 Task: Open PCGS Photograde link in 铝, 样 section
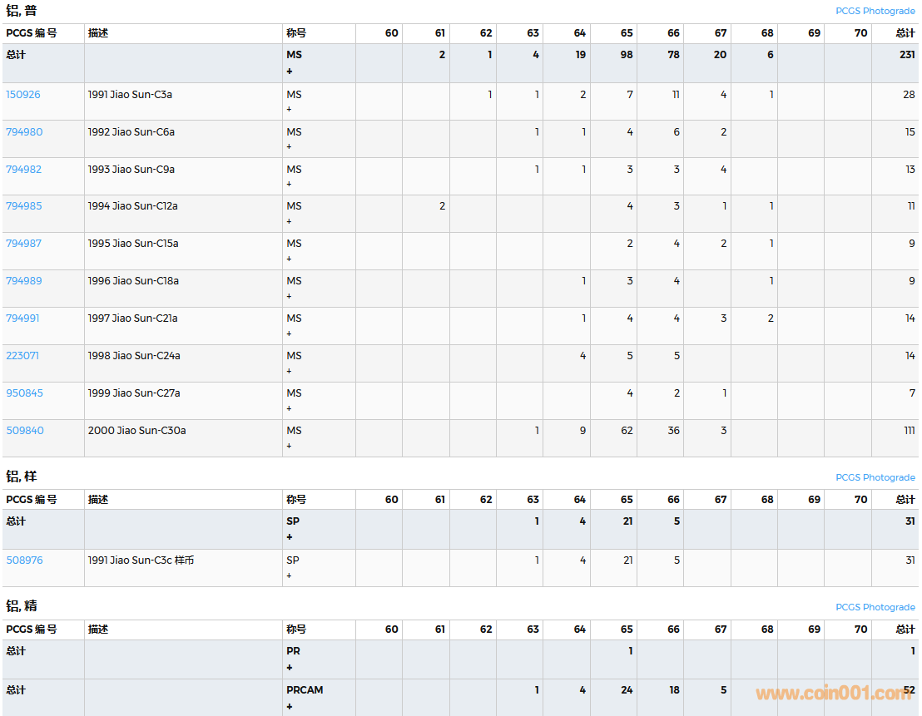(875, 477)
